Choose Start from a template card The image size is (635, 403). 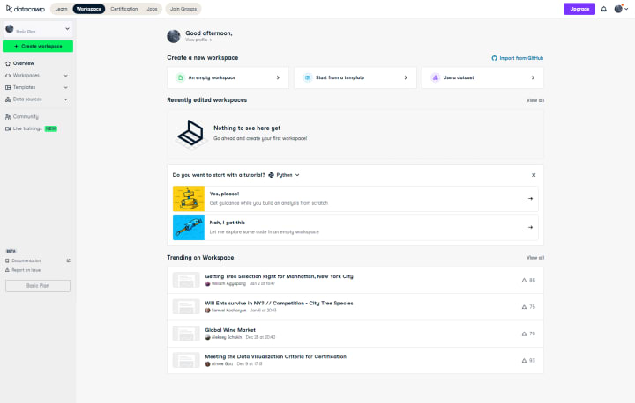355,77
